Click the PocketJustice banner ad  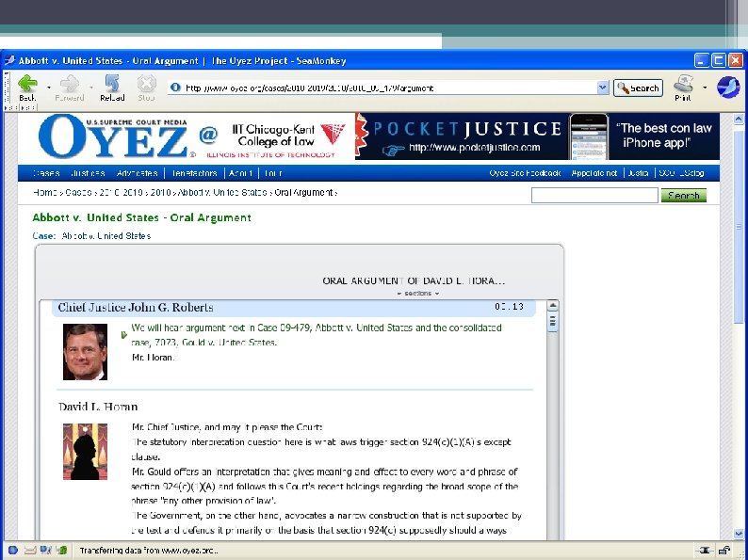537,136
